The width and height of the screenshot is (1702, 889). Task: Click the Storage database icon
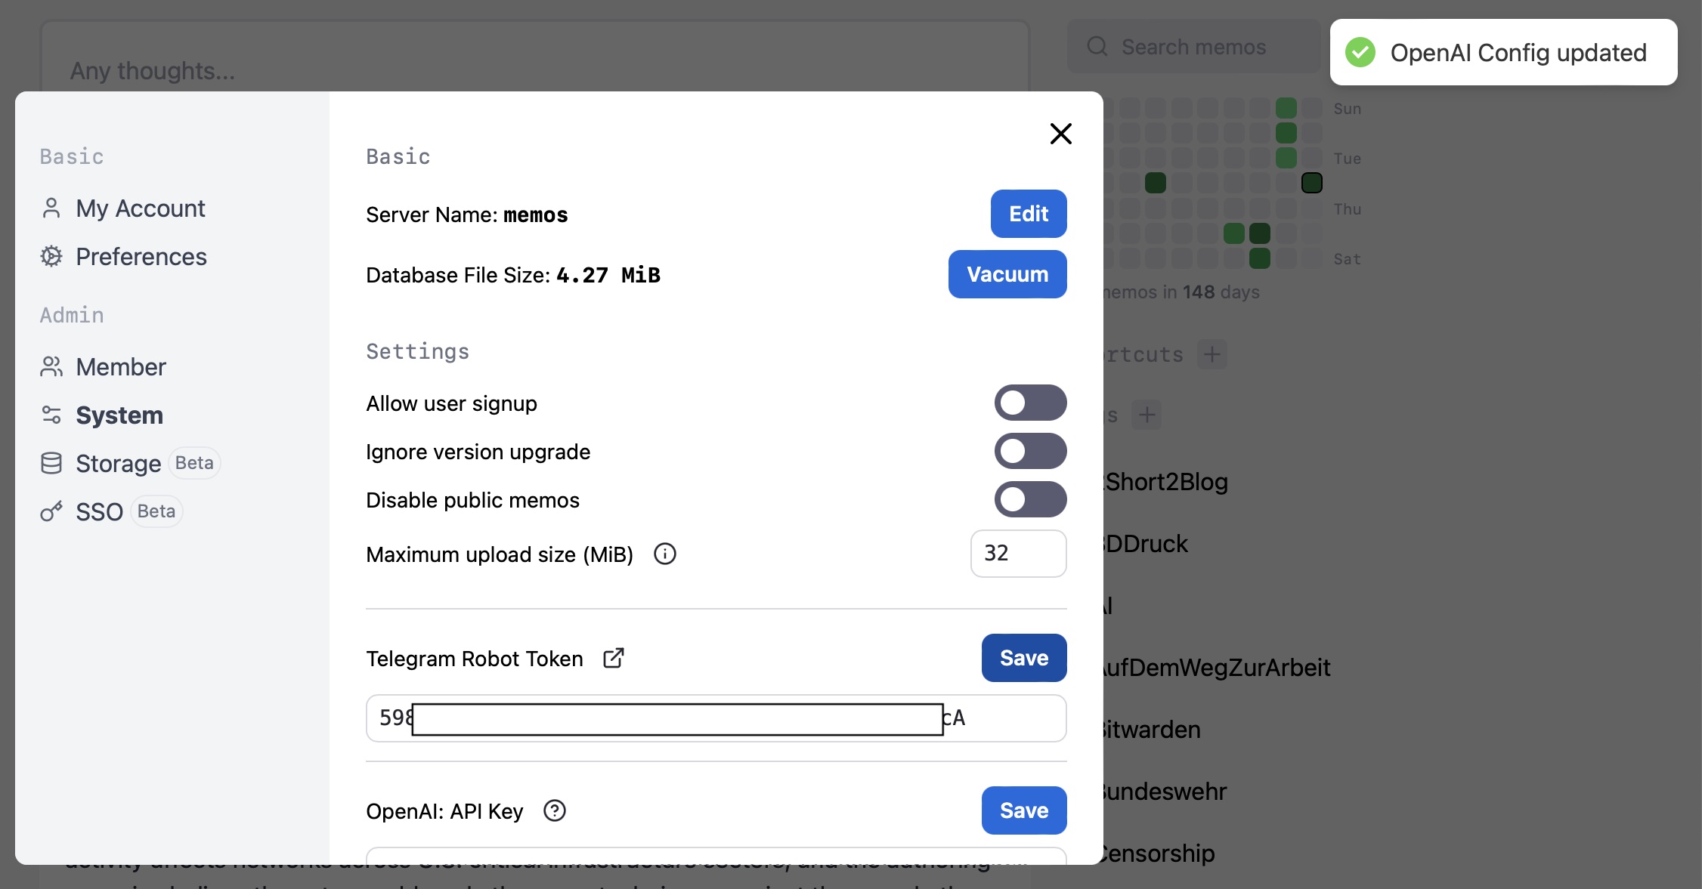point(51,463)
